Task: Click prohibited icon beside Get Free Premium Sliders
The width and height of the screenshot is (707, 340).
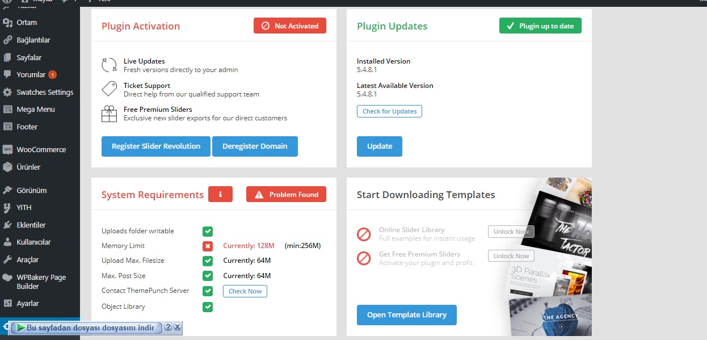Action: click(x=364, y=258)
